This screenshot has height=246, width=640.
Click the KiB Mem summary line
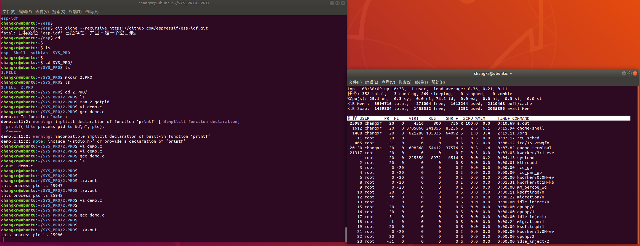click(x=440, y=104)
